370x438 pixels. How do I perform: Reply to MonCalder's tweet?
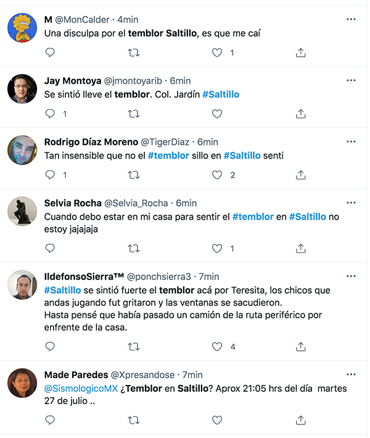click(x=50, y=52)
